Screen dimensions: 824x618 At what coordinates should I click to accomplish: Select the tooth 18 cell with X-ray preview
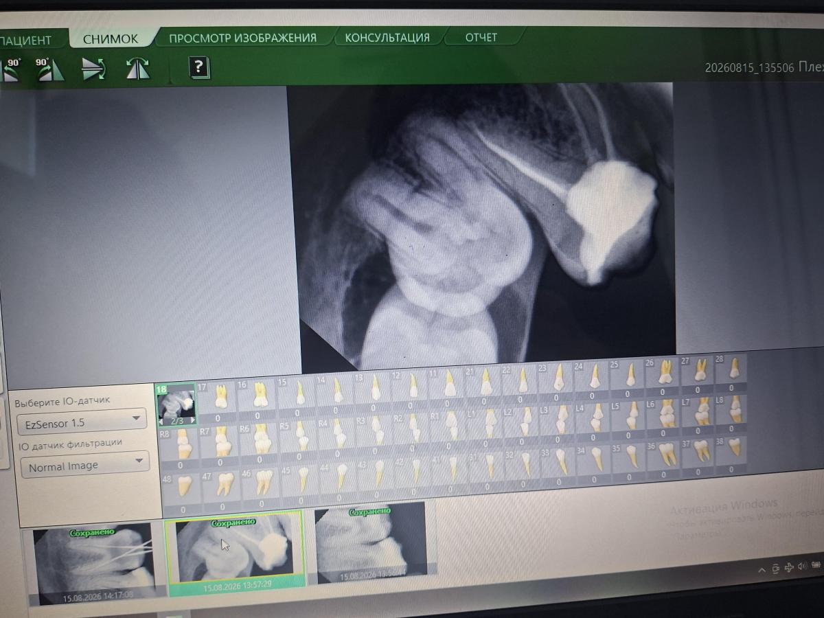tap(176, 405)
